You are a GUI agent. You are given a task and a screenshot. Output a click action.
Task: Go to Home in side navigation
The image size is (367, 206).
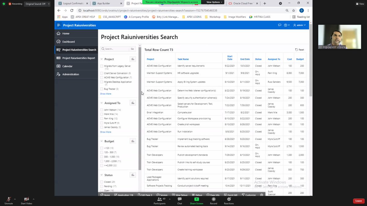point(76,33)
